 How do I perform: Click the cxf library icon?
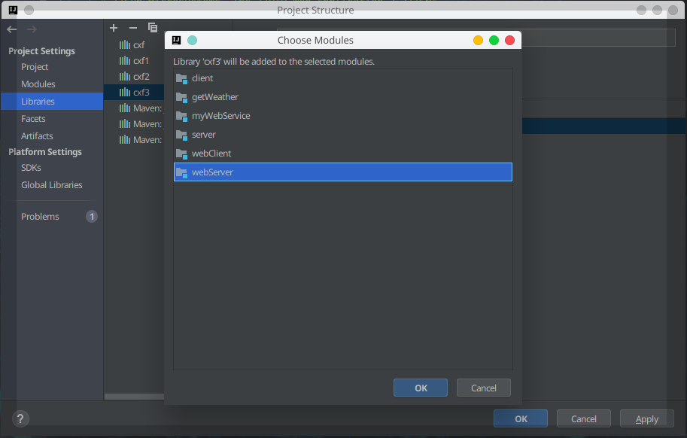coord(125,44)
